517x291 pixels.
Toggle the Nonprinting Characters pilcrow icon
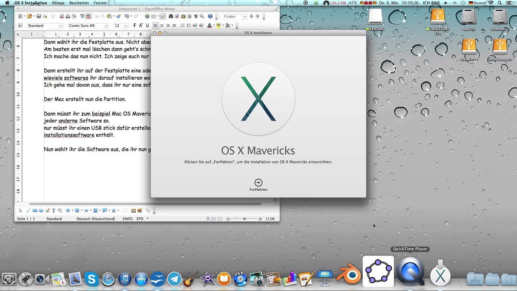click(195, 16)
